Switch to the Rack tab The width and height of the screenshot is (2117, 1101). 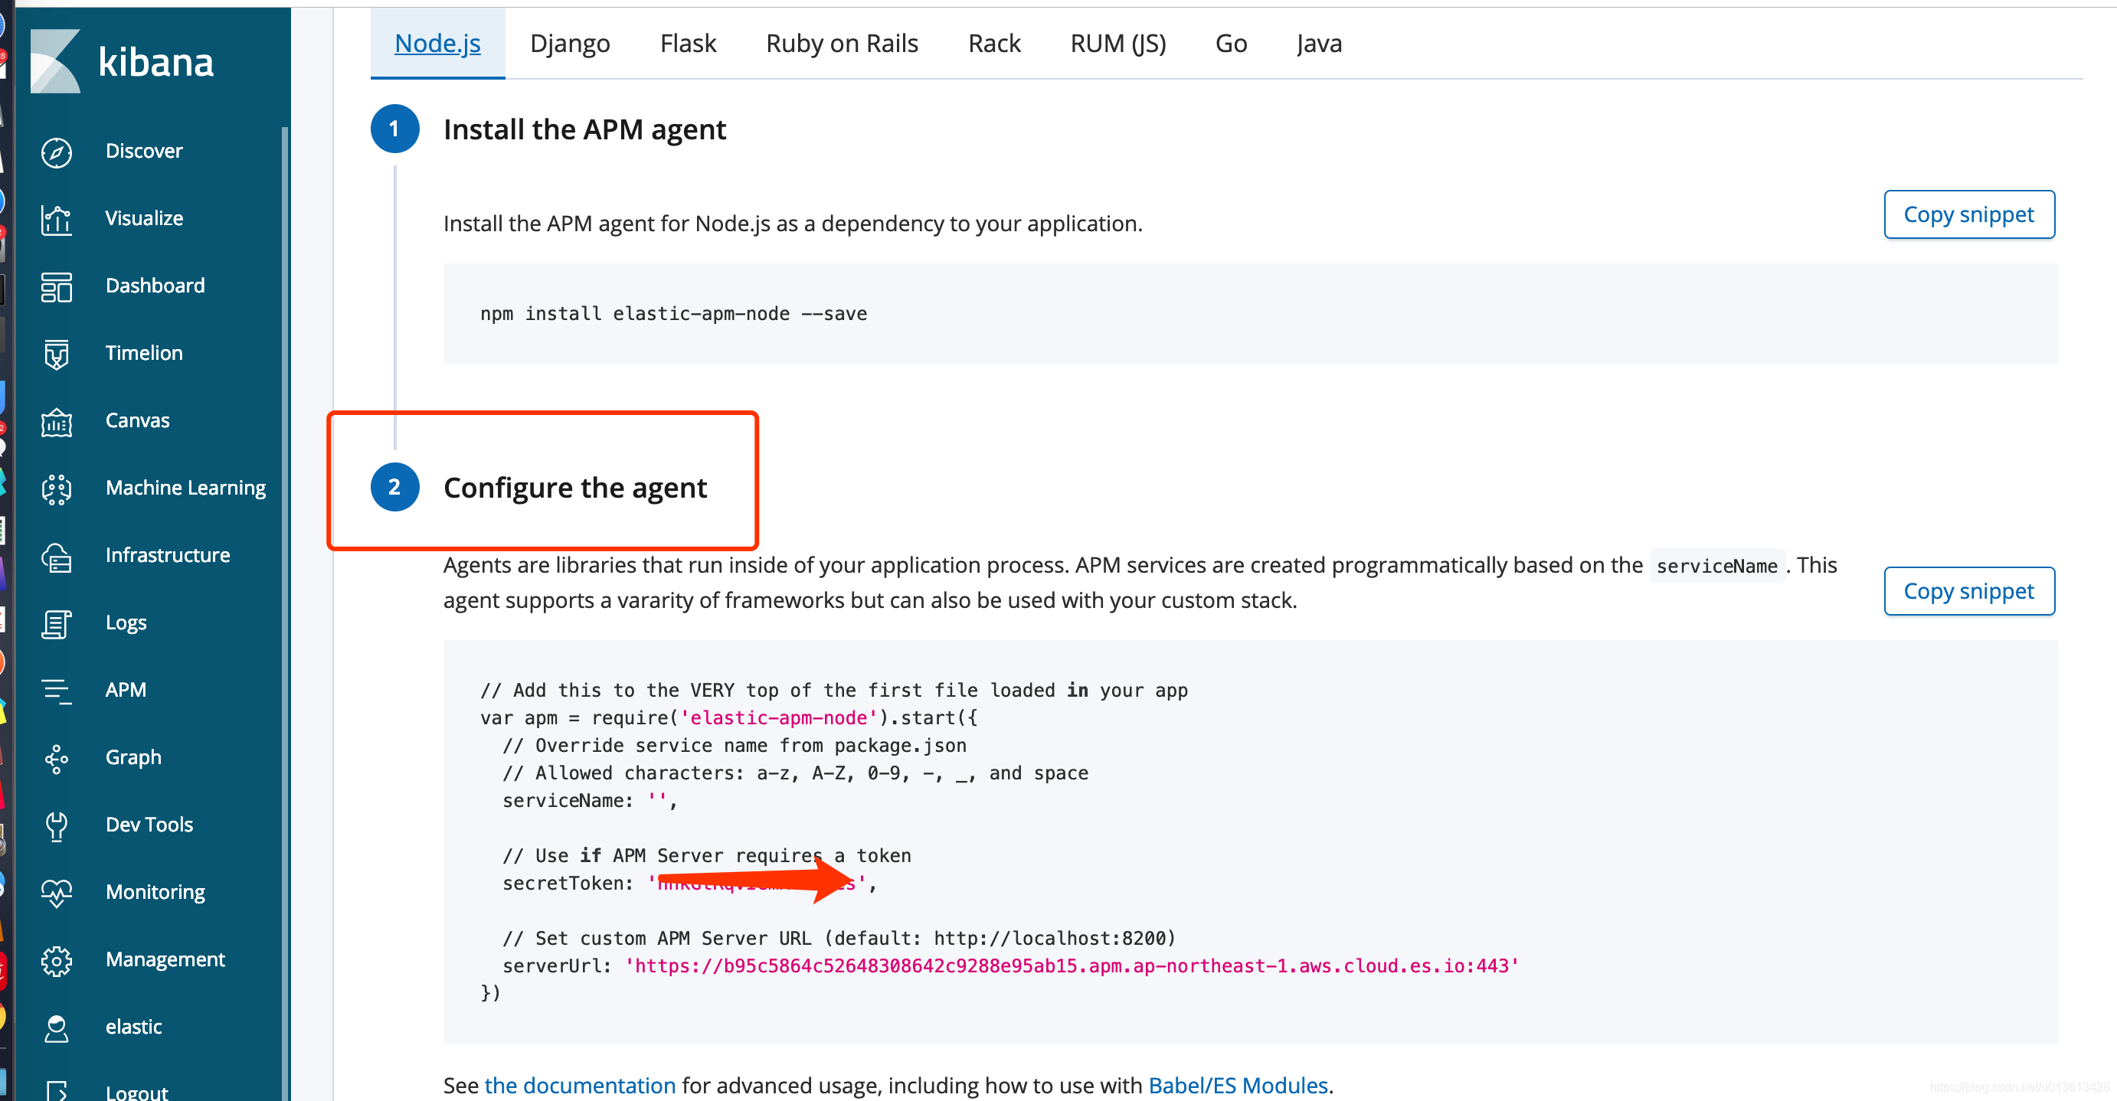pyautogui.click(x=993, y=43)
